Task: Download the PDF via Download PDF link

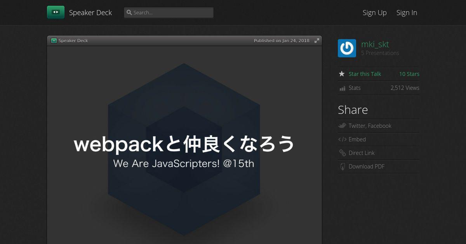Action: pyautogui.click(x=367, y=167)
